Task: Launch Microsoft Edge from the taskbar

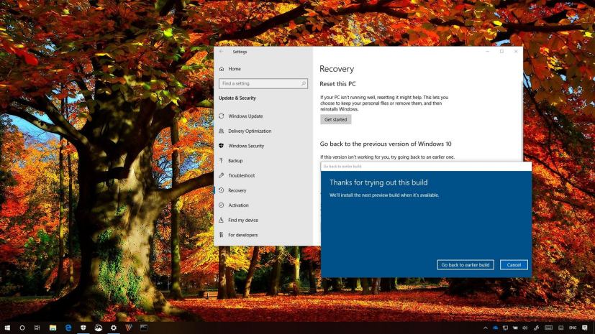Action: point(68,328)
